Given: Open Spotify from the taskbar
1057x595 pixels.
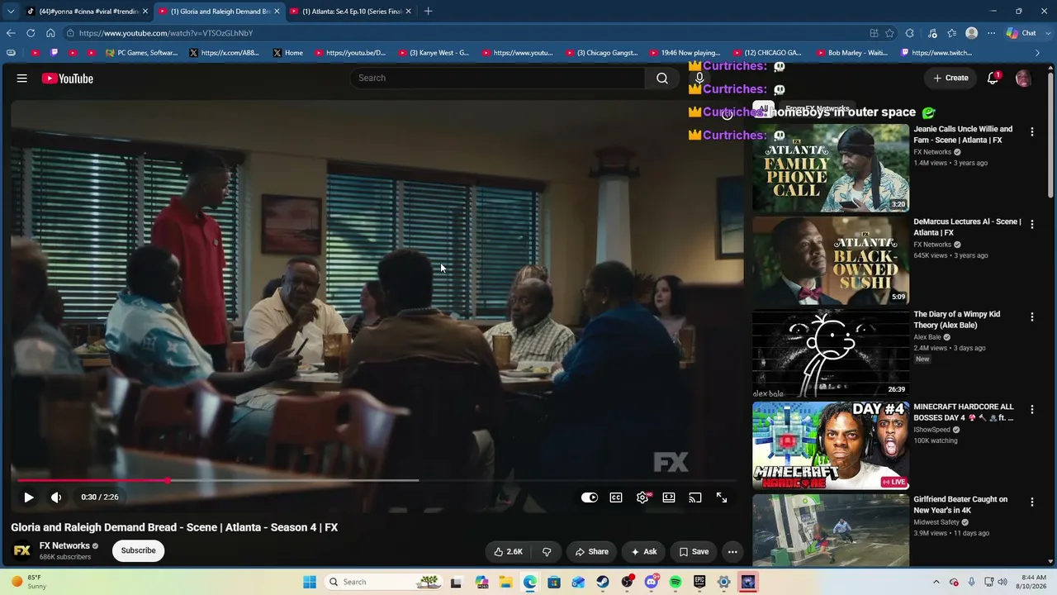Looking at the screenshot, I should tap(675, 582).
